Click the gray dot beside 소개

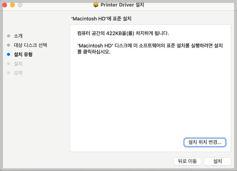pyautogui.click(x=9, y=36)
